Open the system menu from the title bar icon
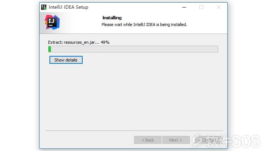The width and height of the screenshot is (265, 151). click(x=44, y=7)
